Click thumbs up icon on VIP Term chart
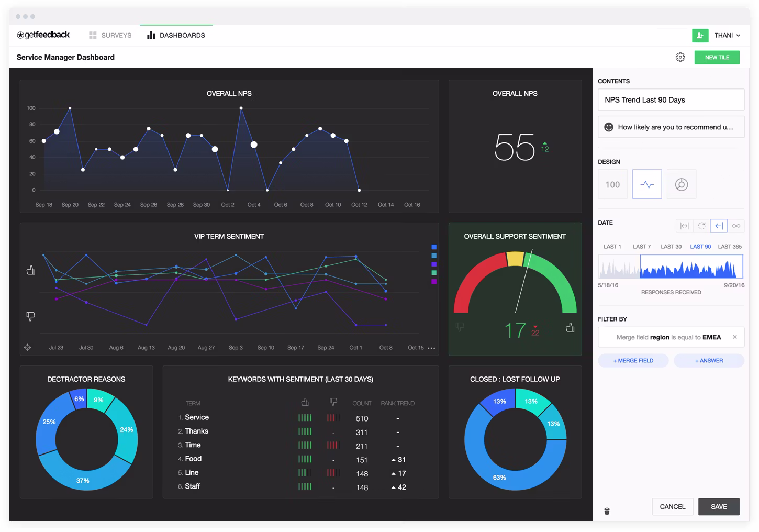Image resolution: width=759 pixels, height=532 pixels. coord(31,270)
